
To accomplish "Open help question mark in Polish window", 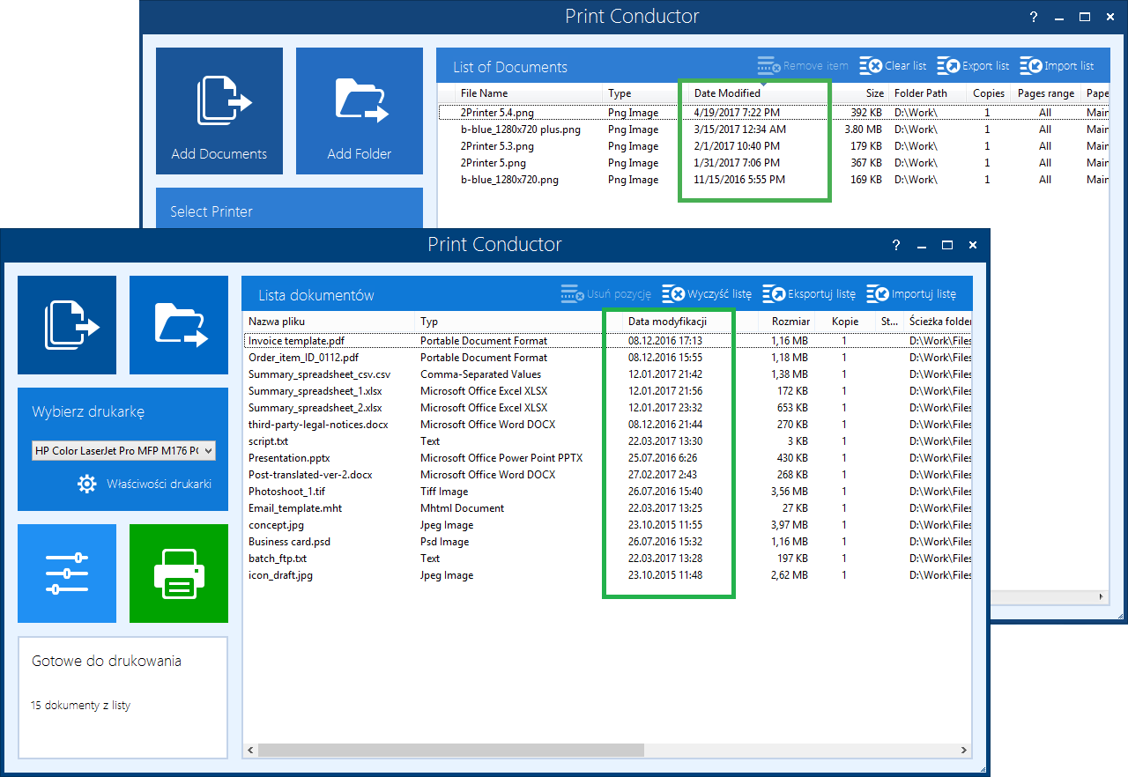I will tap(896, 245).
